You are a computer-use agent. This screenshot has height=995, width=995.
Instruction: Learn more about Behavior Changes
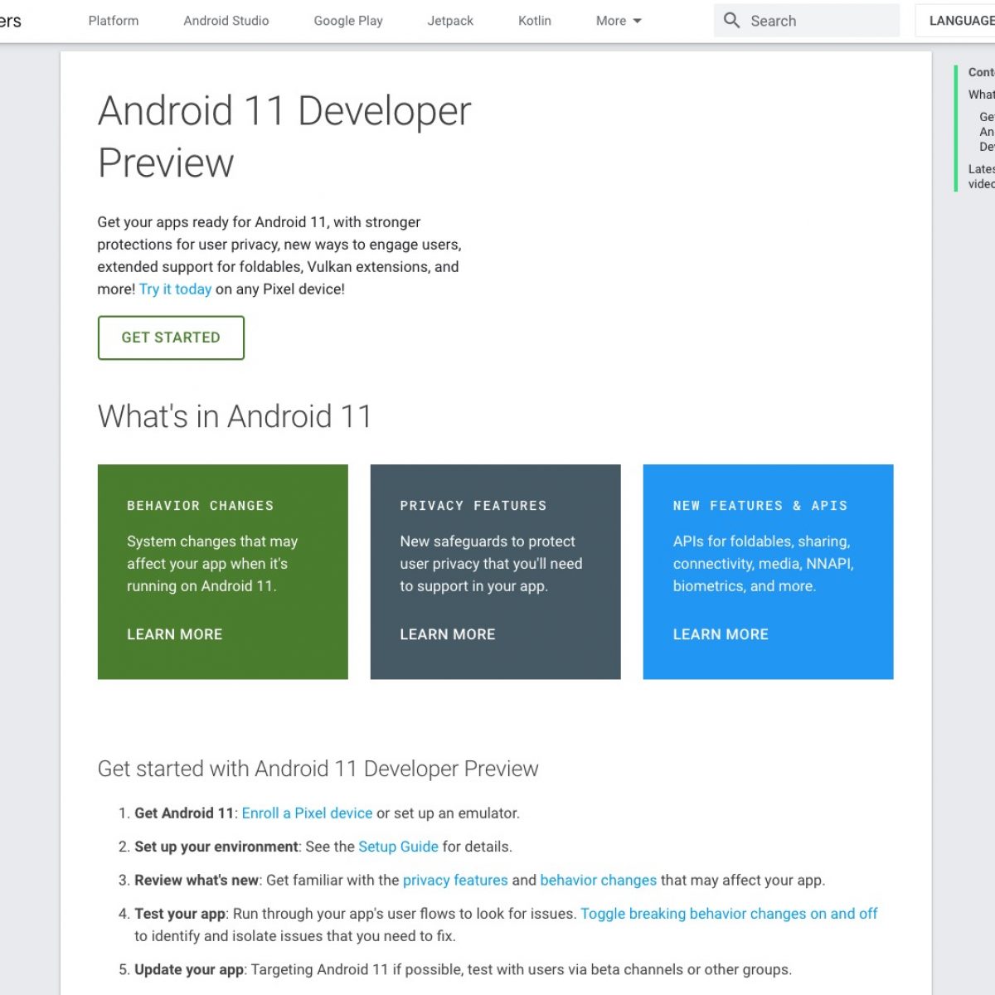point(175,634)
